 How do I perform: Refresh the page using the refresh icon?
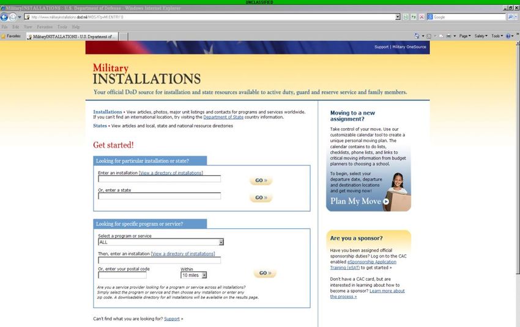tap(414, 17)
